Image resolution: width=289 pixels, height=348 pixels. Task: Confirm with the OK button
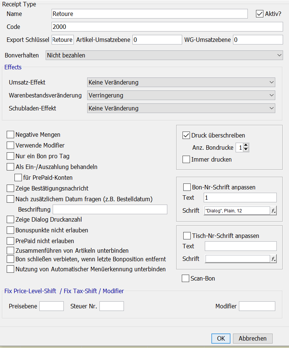tap(221, 338)
